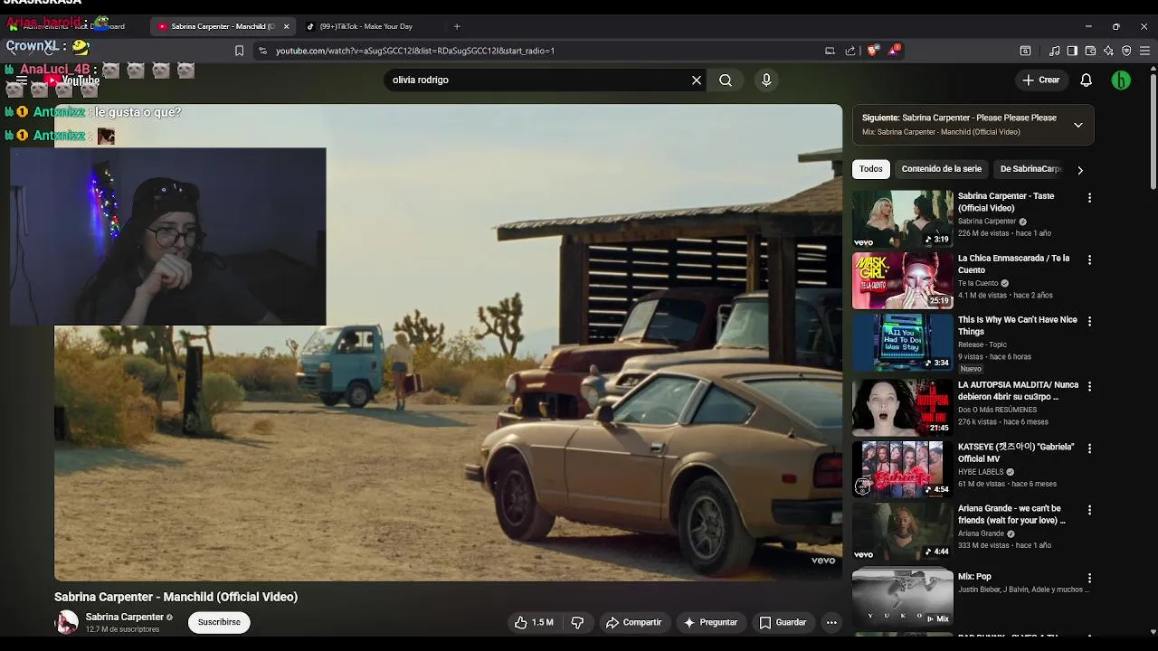The height and width of the screenshot is (651, 1158).
Task: Click Hybe Labels channel name
Action: point(981,472)
